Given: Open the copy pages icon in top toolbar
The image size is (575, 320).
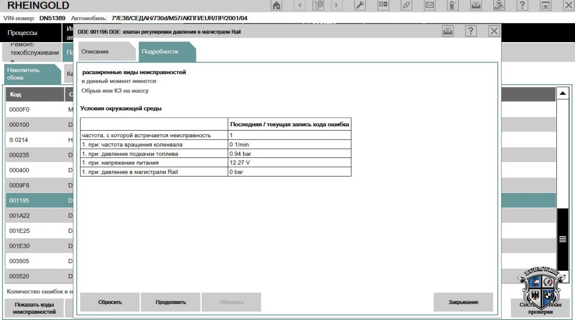Looking at the screenshot, I should click(x=318, y=5).
